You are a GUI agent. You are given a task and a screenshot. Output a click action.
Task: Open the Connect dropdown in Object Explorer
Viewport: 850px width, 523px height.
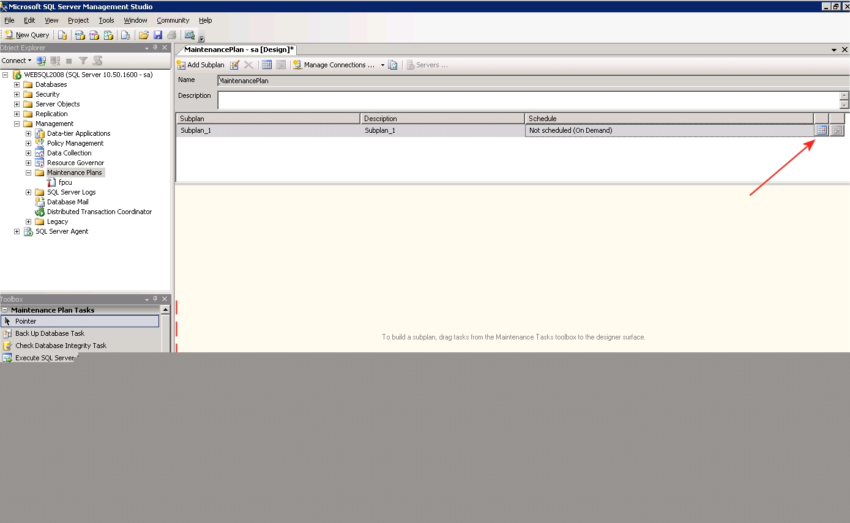pos(17,61)
